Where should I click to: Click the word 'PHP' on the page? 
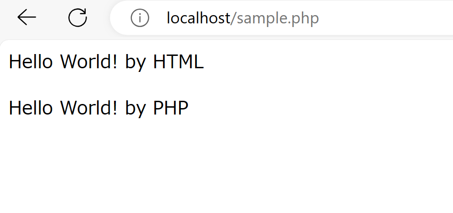pyautogui.click(x=170, y=108)
